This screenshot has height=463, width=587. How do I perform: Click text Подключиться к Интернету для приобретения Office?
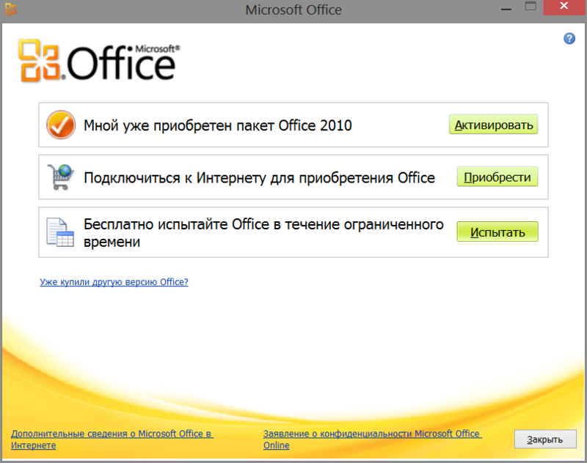point(259,177)
